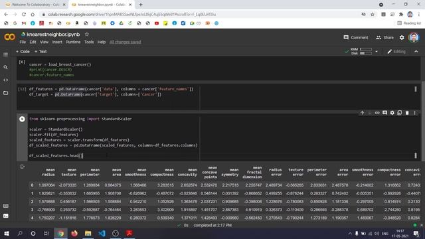Open the Files folder sidebar icon

tap(5, 93)
